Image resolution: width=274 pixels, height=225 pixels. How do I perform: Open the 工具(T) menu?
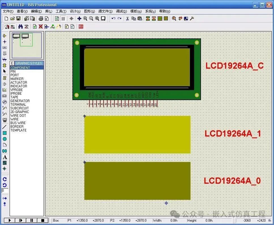tap(61, 11)
